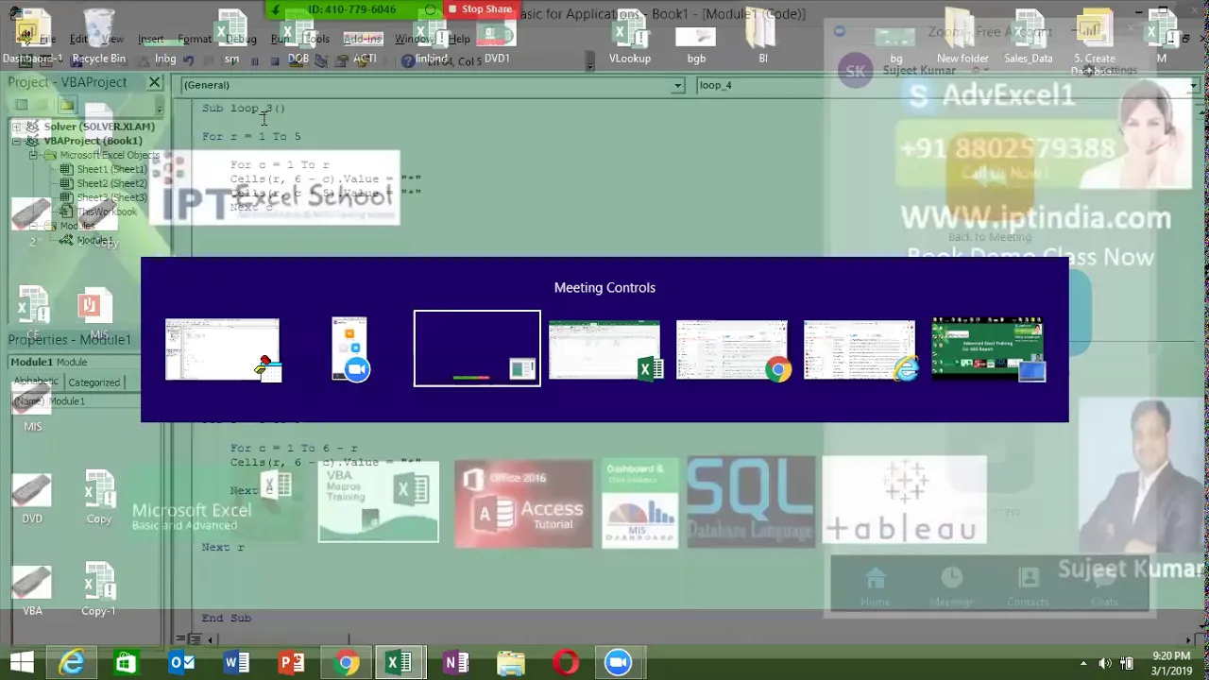Open the Debug menu in VBA editor
This screenshot has width=1209, height=680.
pyautogui.click(x=241, y=40)
